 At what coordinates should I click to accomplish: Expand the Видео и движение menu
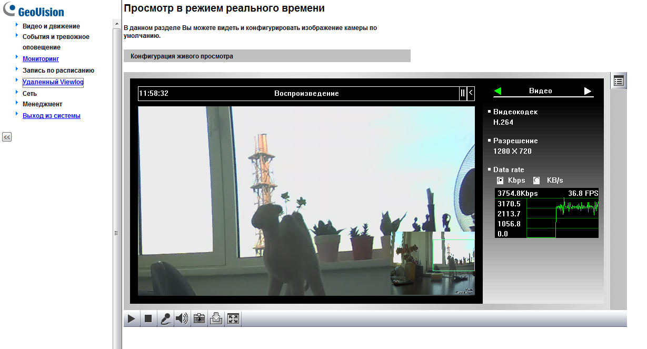(x=51, y=26)
